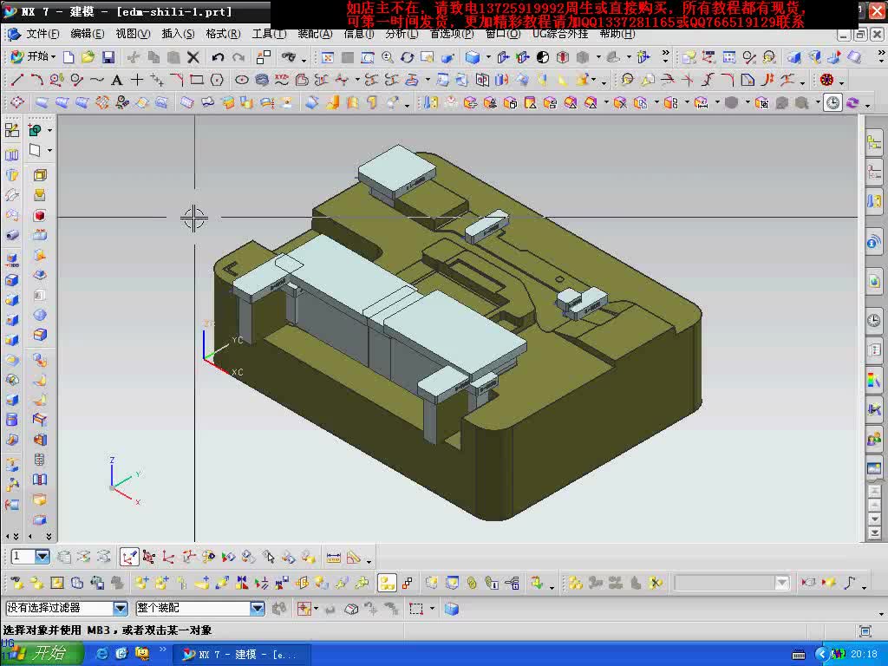Screen dimensions: 888x666
Task: Click the Delete (X) icon
Action: tap(193, 57)
